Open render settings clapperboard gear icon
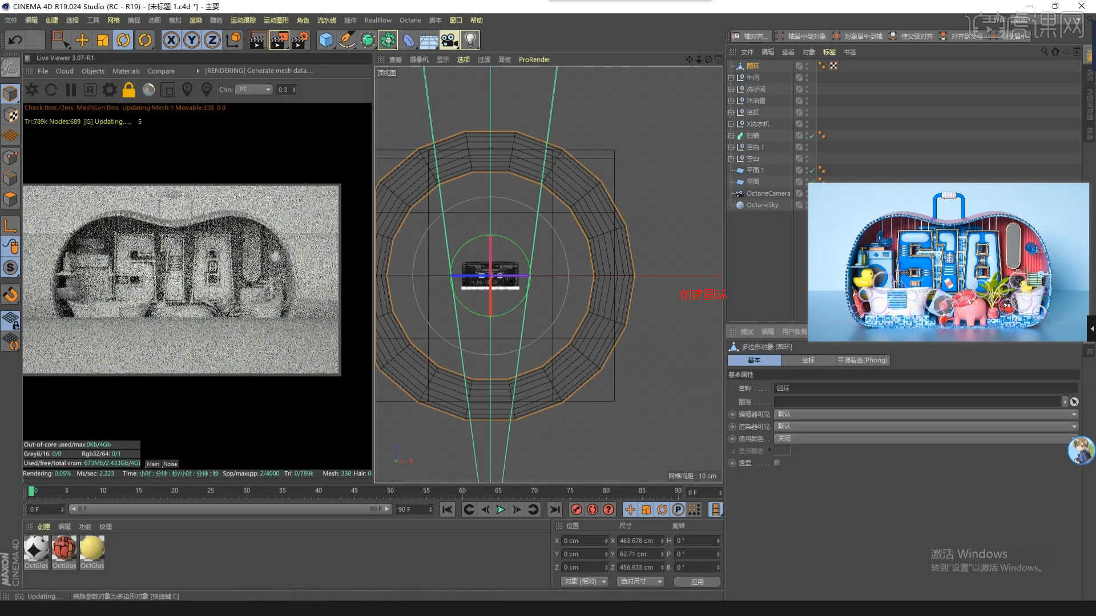Image resolution: width=1096 pixels, height=616 pixels. [300, 40]
